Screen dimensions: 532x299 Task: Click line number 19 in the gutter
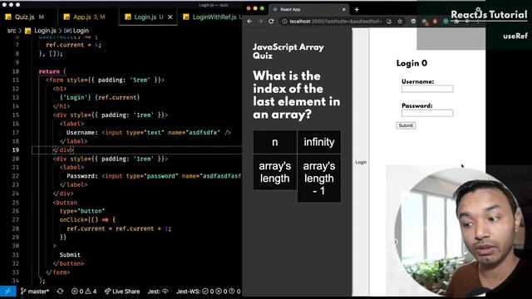tap(15, 149)
